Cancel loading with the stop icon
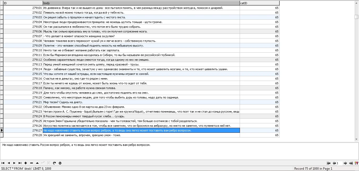The image size is (359, 171). 60,163
